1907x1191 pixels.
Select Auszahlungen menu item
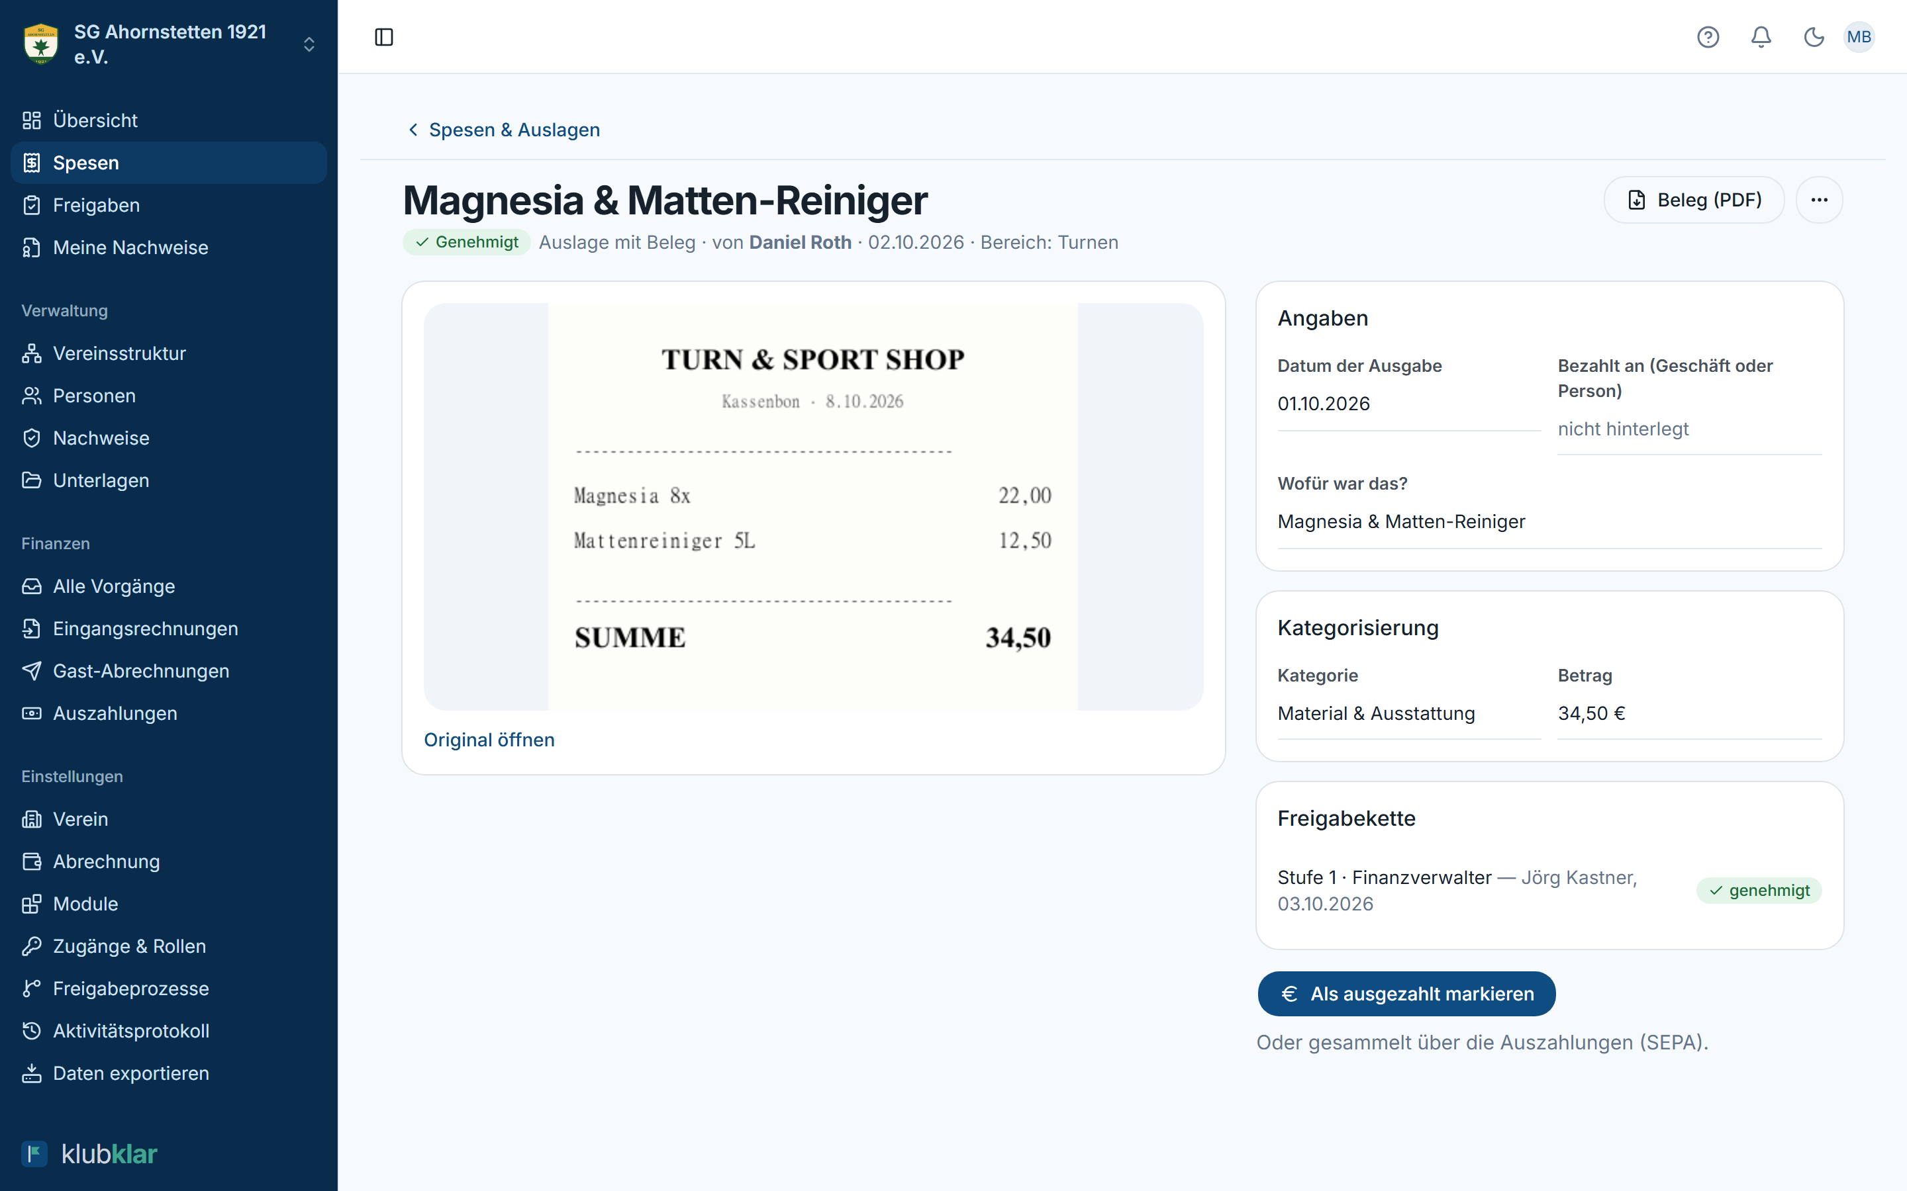click(169, 714)
